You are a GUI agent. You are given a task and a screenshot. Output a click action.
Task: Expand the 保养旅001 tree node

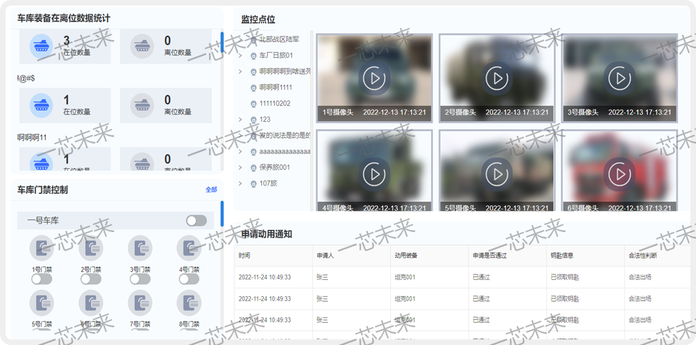pos(240,167)
